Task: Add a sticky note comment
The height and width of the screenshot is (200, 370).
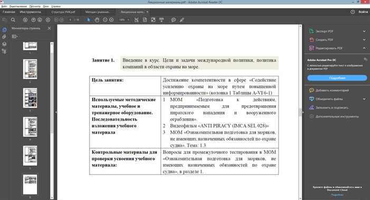Action: tap(174, 20)
